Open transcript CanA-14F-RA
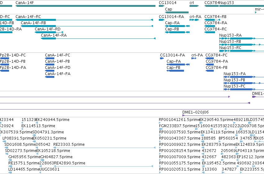Image resolution: width=264 pixels, height=174 pixels. pyautogui.click(x=54, y=35)
